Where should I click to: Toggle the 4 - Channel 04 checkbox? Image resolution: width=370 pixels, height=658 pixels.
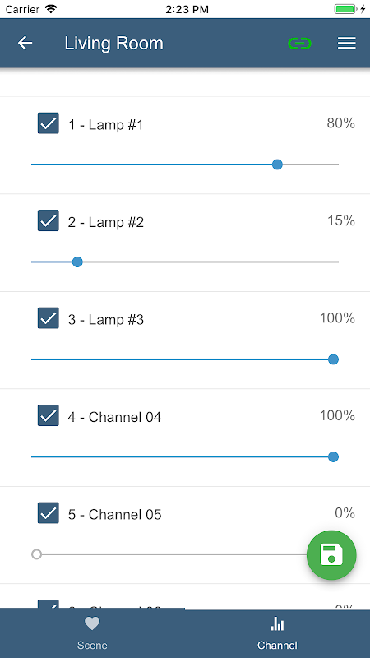(49, 415)
